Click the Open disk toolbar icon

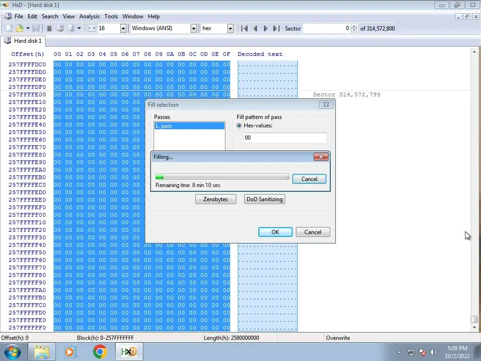coord(60,28)
